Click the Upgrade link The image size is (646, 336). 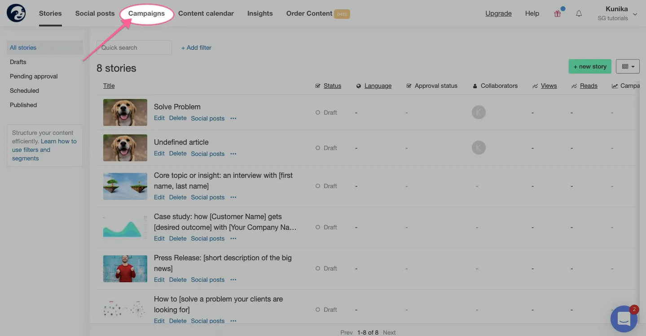[498, 13]
